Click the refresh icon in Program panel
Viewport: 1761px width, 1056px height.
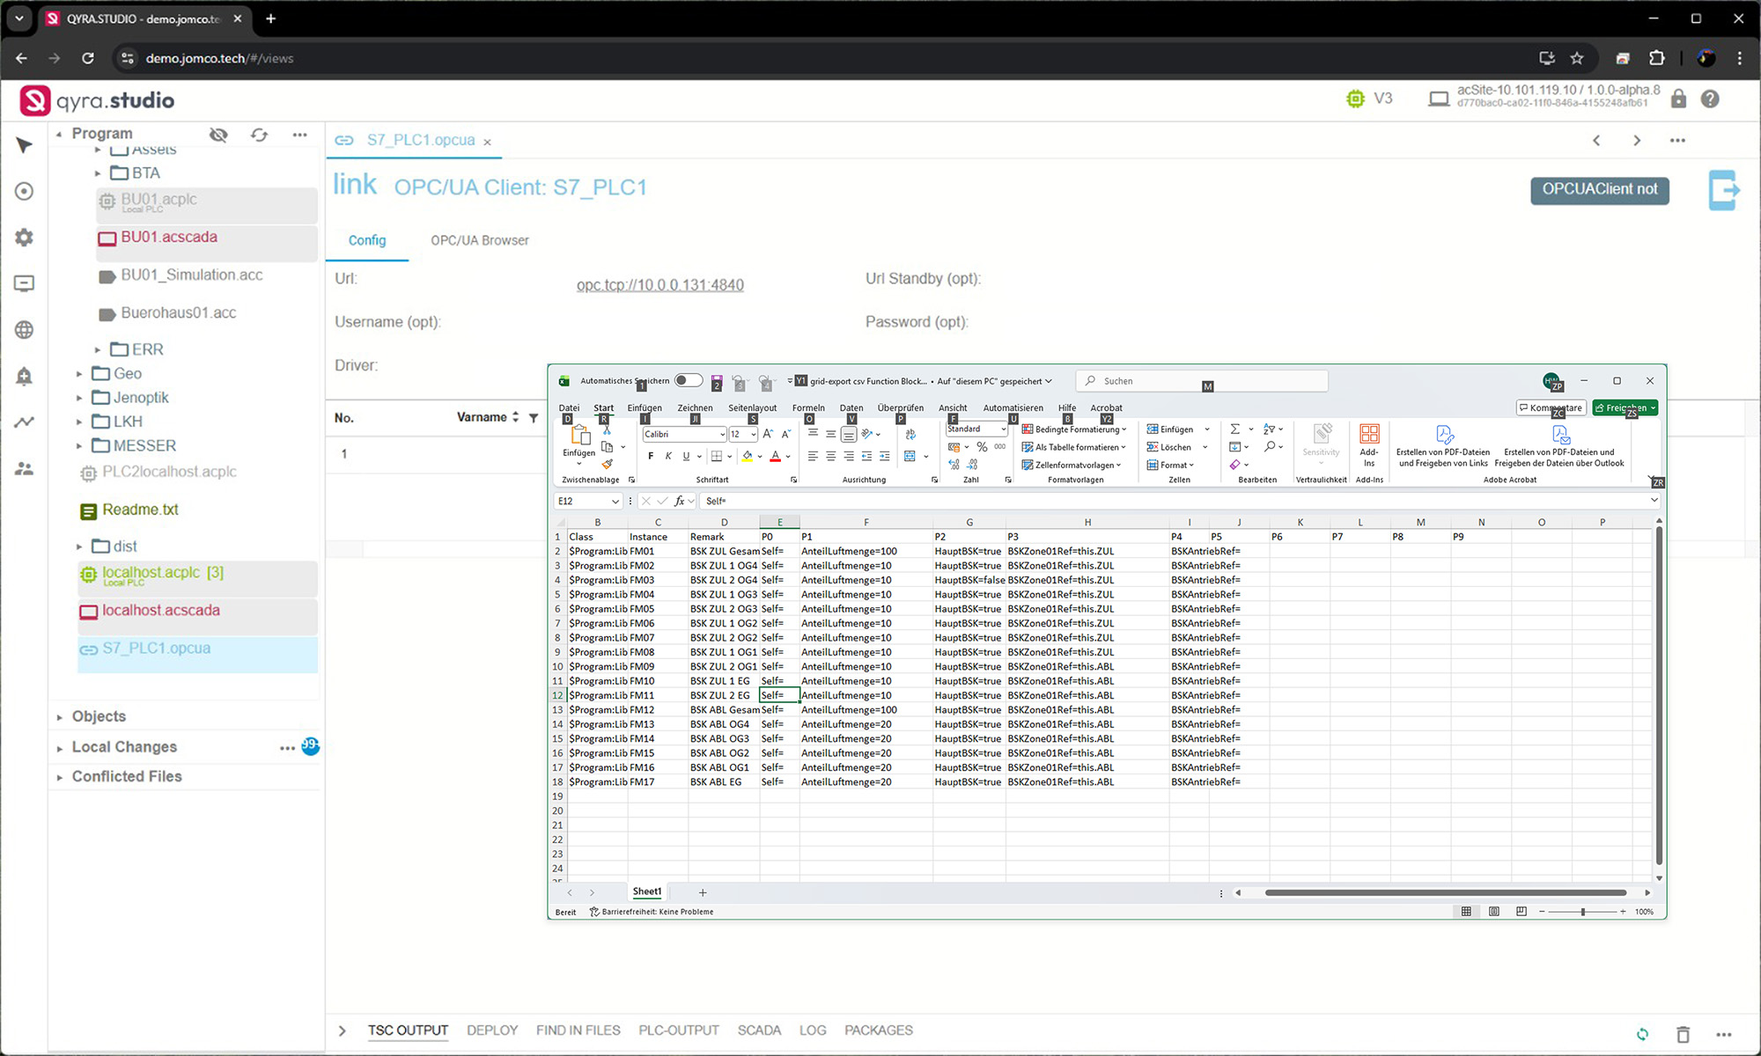click(259, 135)
